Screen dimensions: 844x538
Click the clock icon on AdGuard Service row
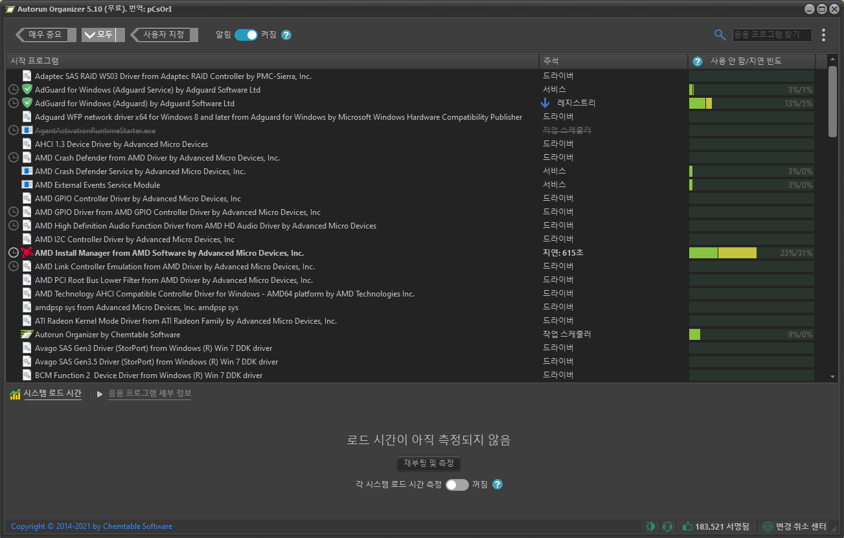14,89
